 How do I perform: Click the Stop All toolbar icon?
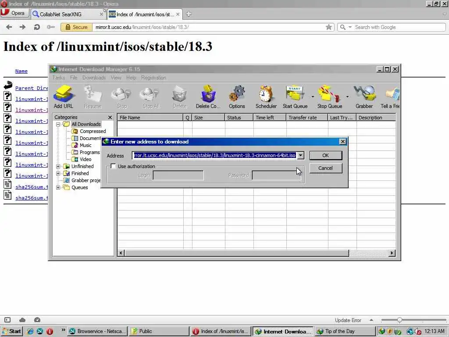coord(151,97)
